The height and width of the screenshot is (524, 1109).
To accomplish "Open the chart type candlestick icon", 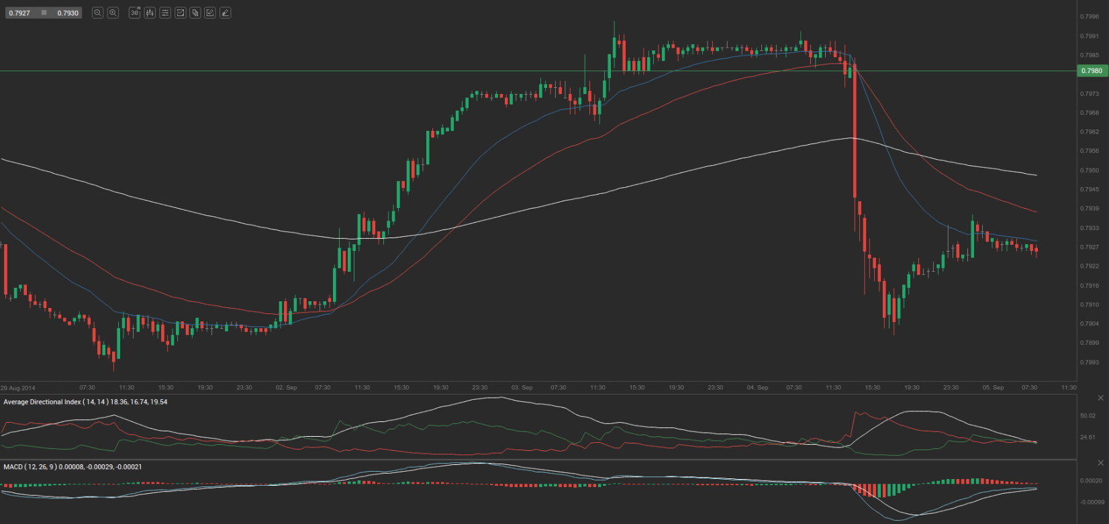I will point(150,13).
